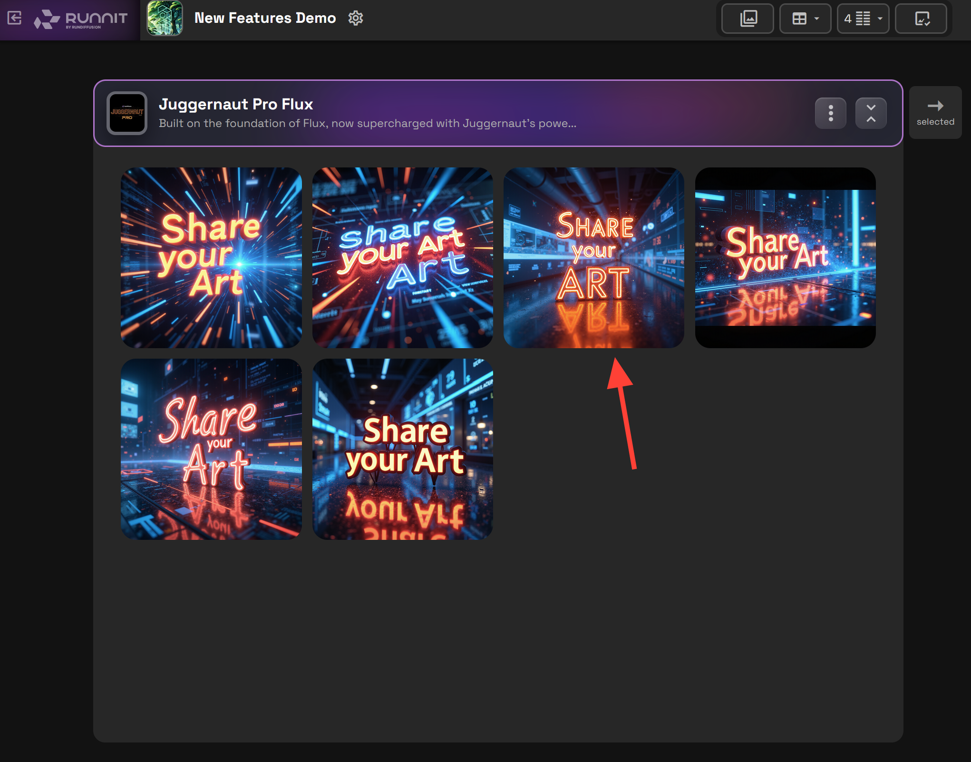Click the selected arrow button
The image size is (971, 762).
(x=935, y=112)
